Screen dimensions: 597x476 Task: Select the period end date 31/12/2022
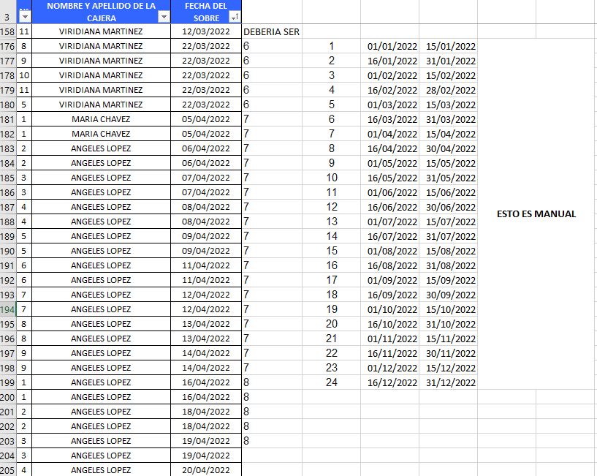(x=449, y=382)
